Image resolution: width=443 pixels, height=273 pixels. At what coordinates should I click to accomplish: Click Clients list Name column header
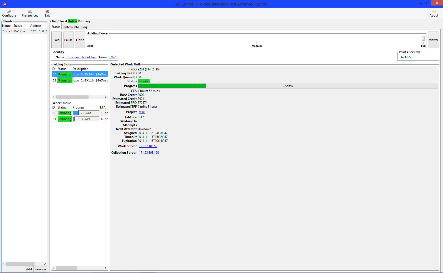click(x=6, y=26)
